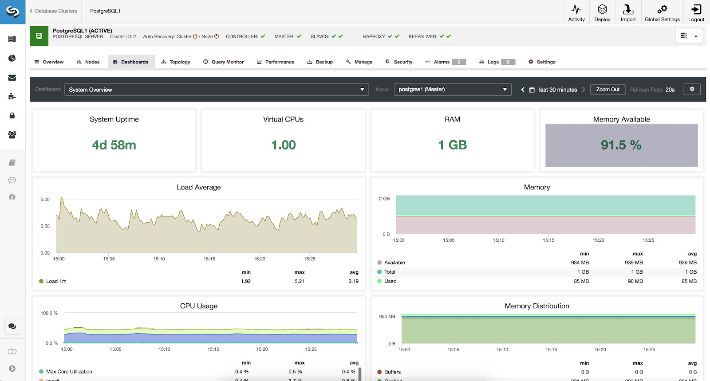This screenshot has width=710, height=381.
Task: Toggle Node auto recovery power icon
Action: 217,36
